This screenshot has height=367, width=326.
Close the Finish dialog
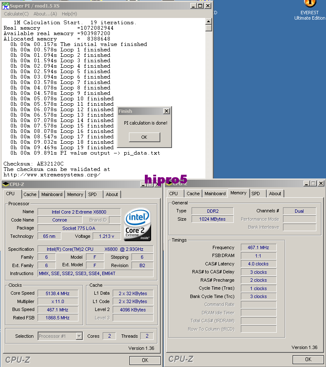pyautogui.click(x=167, y=111)
